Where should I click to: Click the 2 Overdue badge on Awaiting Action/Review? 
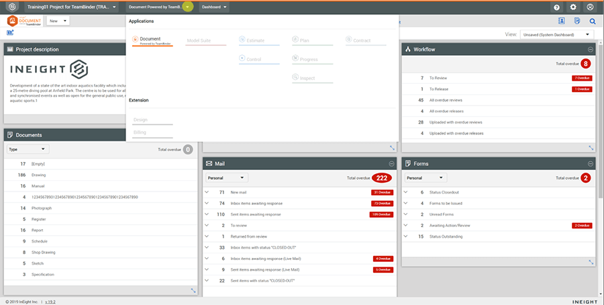point(582,226)
